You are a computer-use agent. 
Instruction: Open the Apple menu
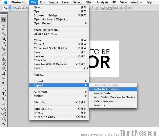coord(6,2)
